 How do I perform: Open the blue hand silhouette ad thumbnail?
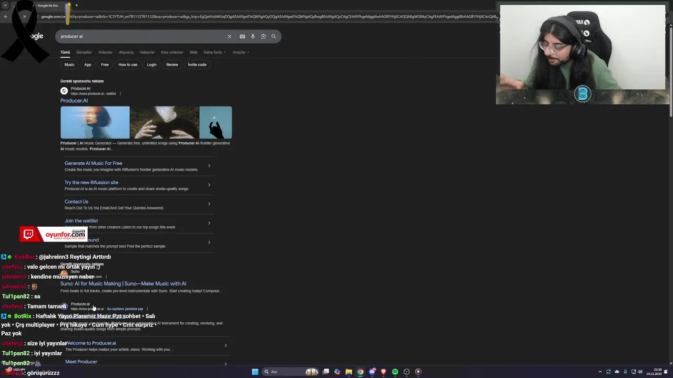216,122
